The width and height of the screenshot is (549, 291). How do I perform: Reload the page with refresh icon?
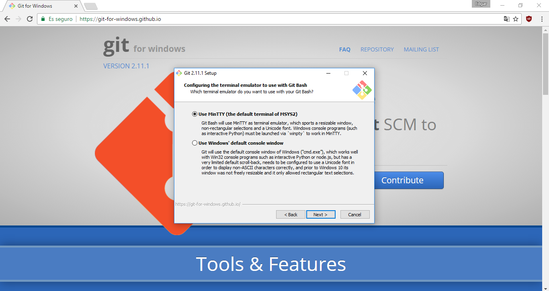click(x=30, y=19)
